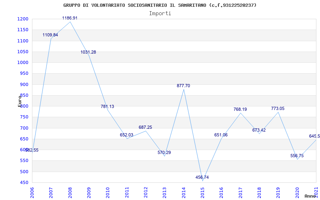Viewport: 320px width, 200px height.
Task: Click the Euro vertical axis title
Action: [20, 101]
